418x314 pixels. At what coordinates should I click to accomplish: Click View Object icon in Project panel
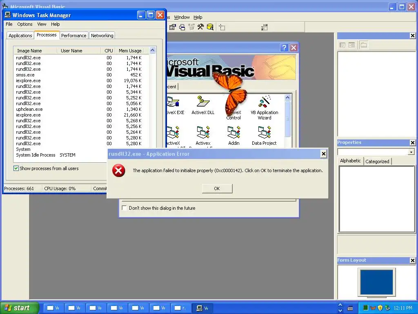pyautogui.click(x=351, y=45)
